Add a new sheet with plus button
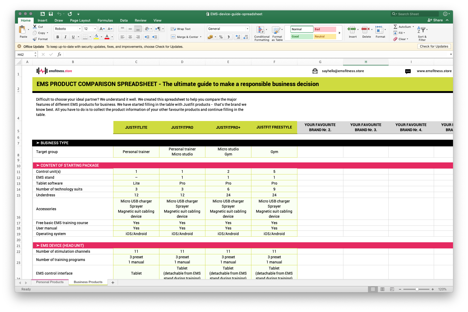This screenshot has width=468, height=312. tap(113, 282)
